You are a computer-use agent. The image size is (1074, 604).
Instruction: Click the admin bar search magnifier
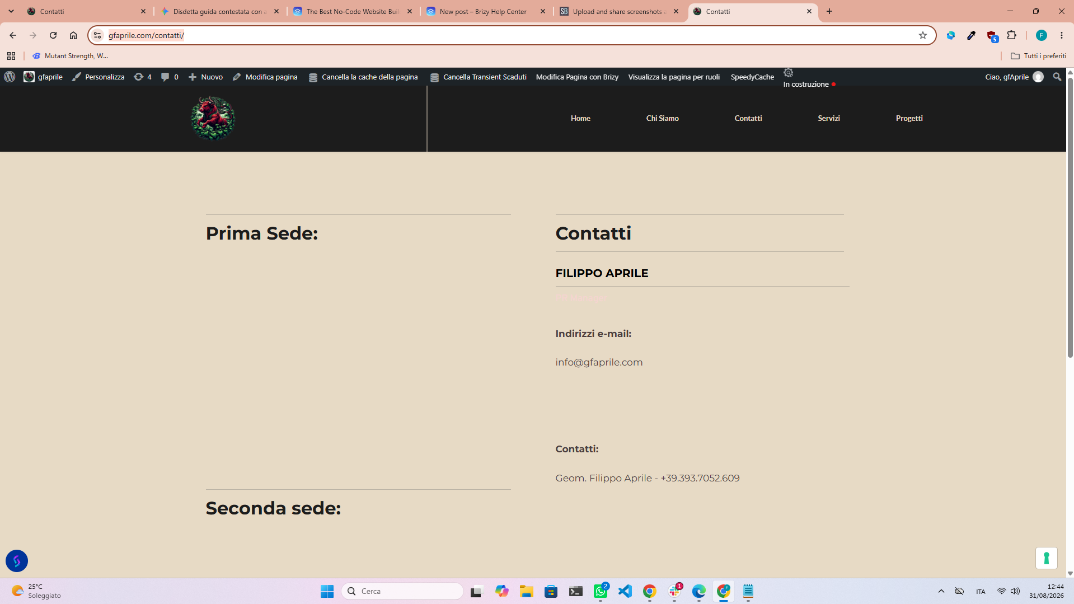coord(1057,77)
